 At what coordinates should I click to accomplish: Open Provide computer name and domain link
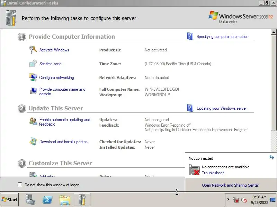tap(62, 91)
